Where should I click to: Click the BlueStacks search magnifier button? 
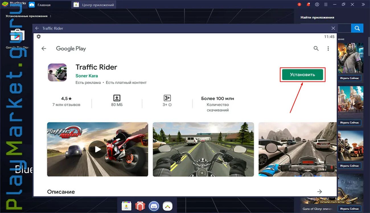click(357, 28)
